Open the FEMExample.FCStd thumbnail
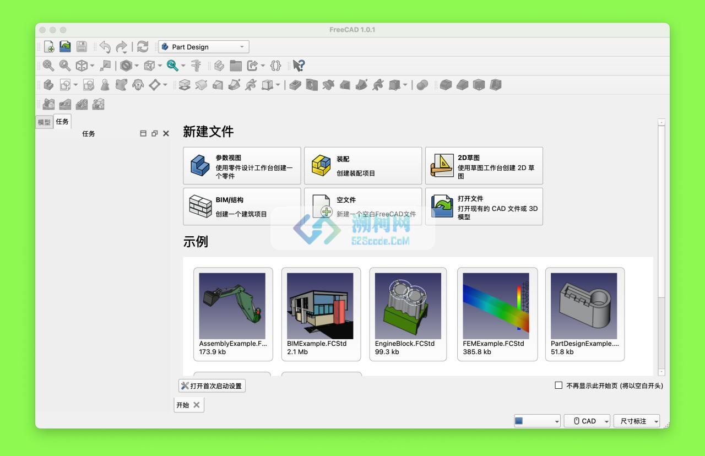The height and width of the screenshot is (456, 705). pyautogui.click(x=496, y=306)
